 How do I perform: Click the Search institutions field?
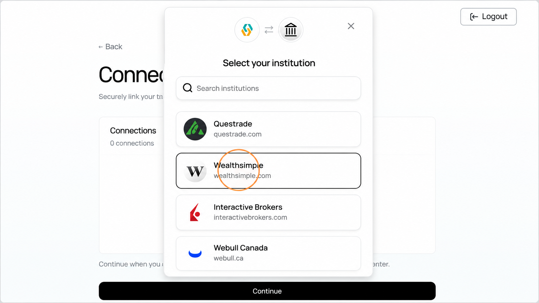click(268, 88)
